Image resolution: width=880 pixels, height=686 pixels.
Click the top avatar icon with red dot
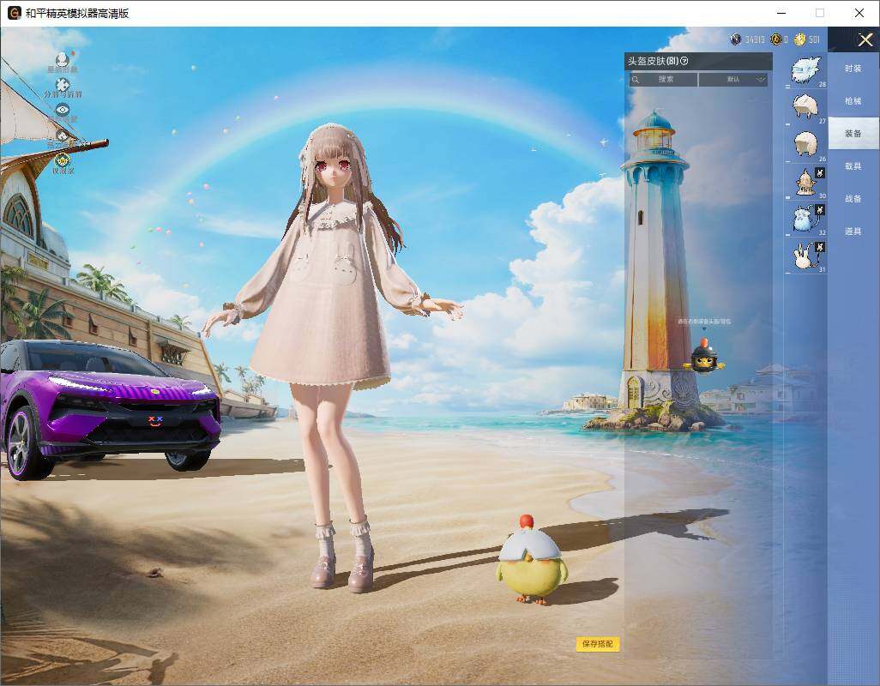pos(63,59)
